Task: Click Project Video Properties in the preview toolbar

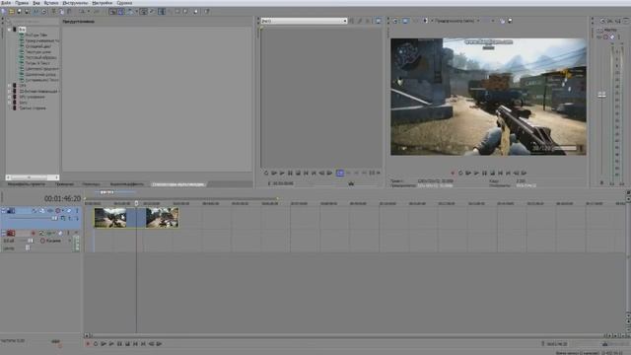Action: [395, 21]
